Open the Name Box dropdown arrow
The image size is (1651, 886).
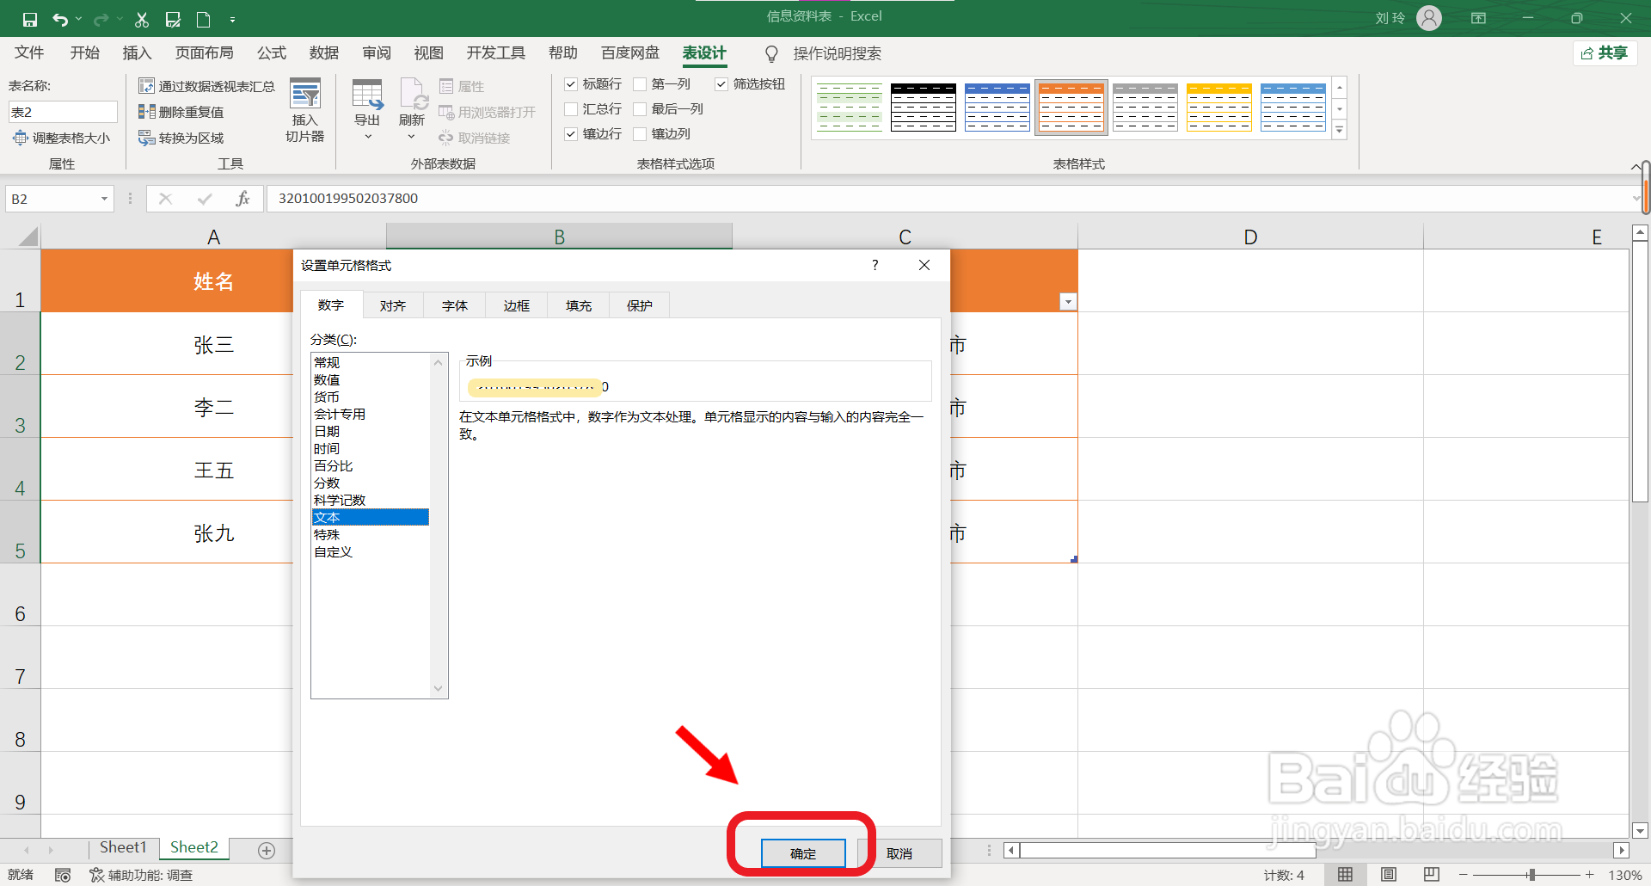[x=104, y=199]
